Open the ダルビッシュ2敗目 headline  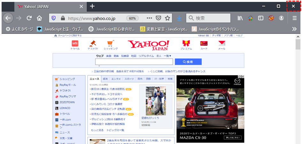pos(108,119)
